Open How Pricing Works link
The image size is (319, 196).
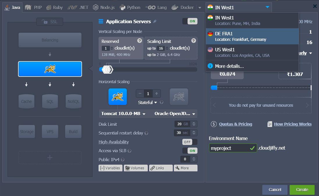293,124
